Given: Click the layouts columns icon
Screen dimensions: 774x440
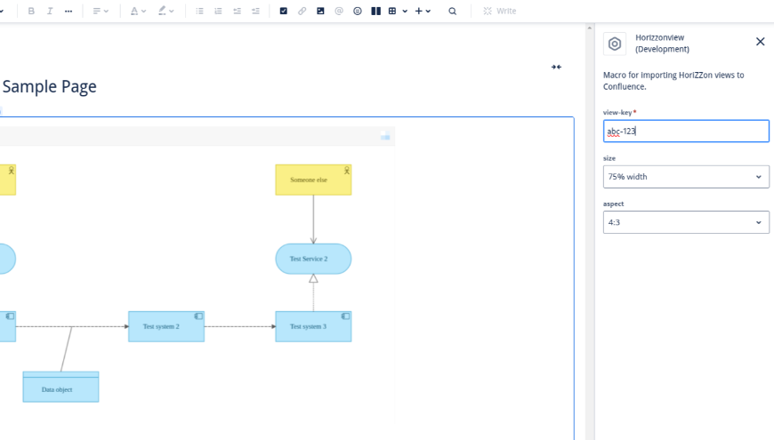Looking at the screenshot, I should pos(375,12).
